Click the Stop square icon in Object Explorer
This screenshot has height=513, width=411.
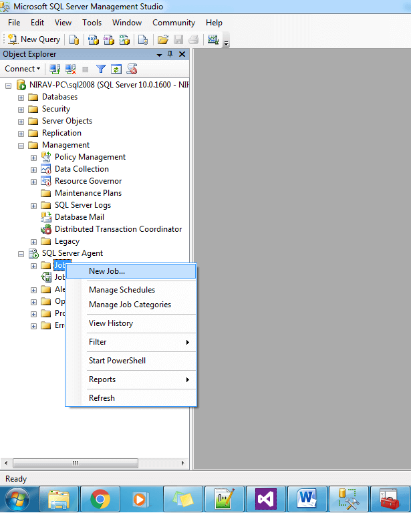coord(86,69)
